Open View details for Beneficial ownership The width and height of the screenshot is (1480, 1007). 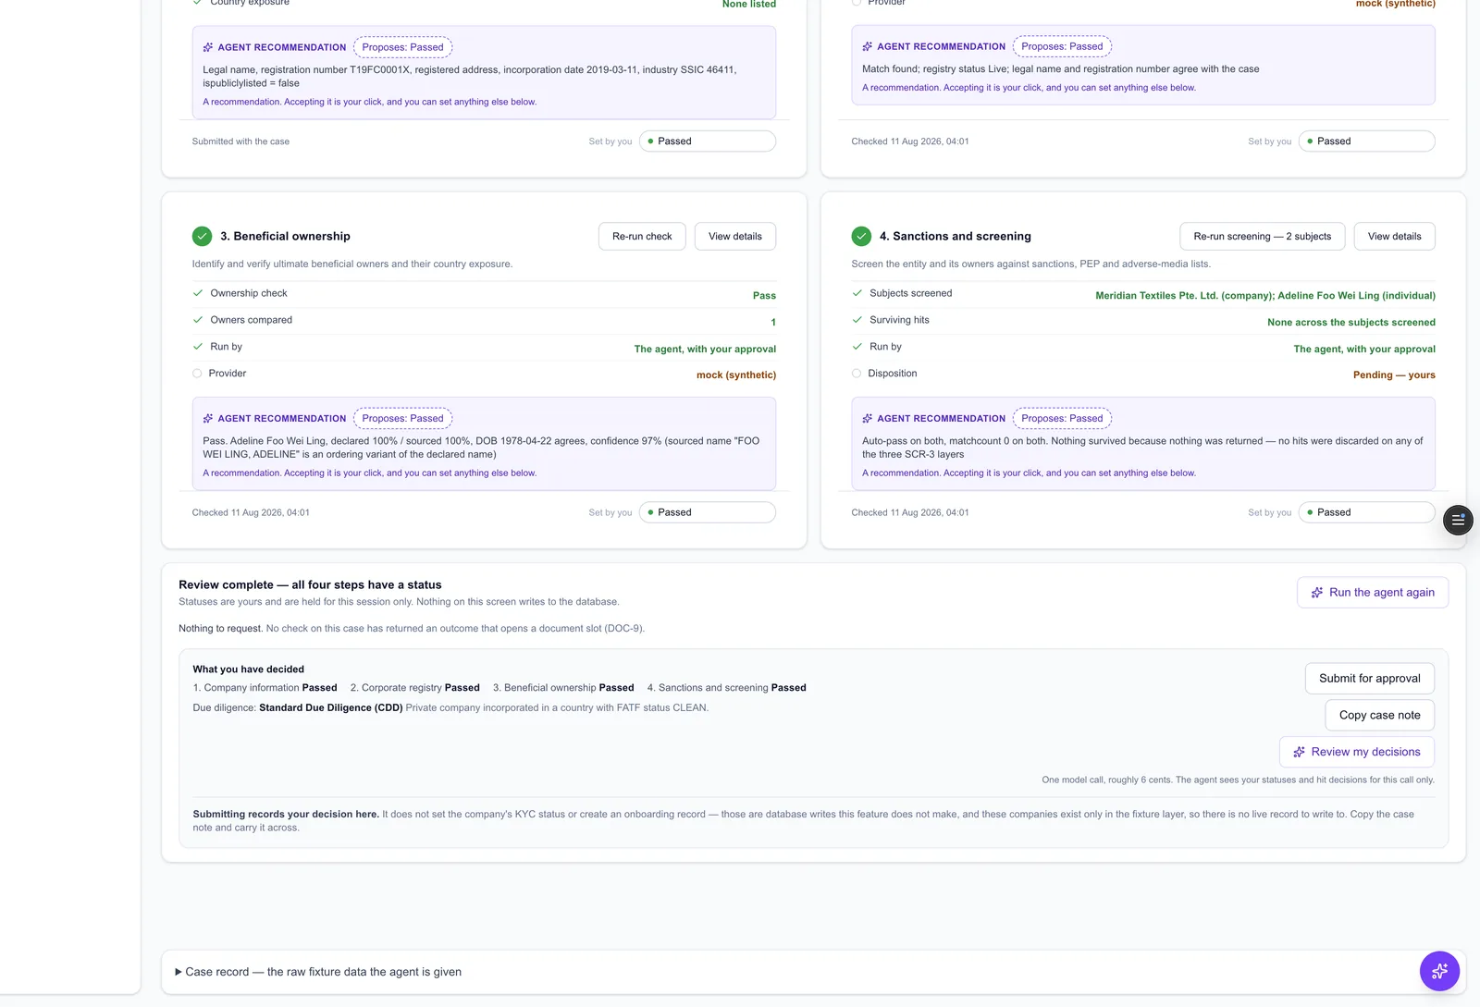coord(735,237)
